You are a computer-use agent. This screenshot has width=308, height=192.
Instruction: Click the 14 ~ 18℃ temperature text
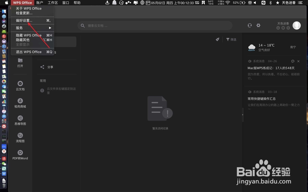(x=266, y=45)
